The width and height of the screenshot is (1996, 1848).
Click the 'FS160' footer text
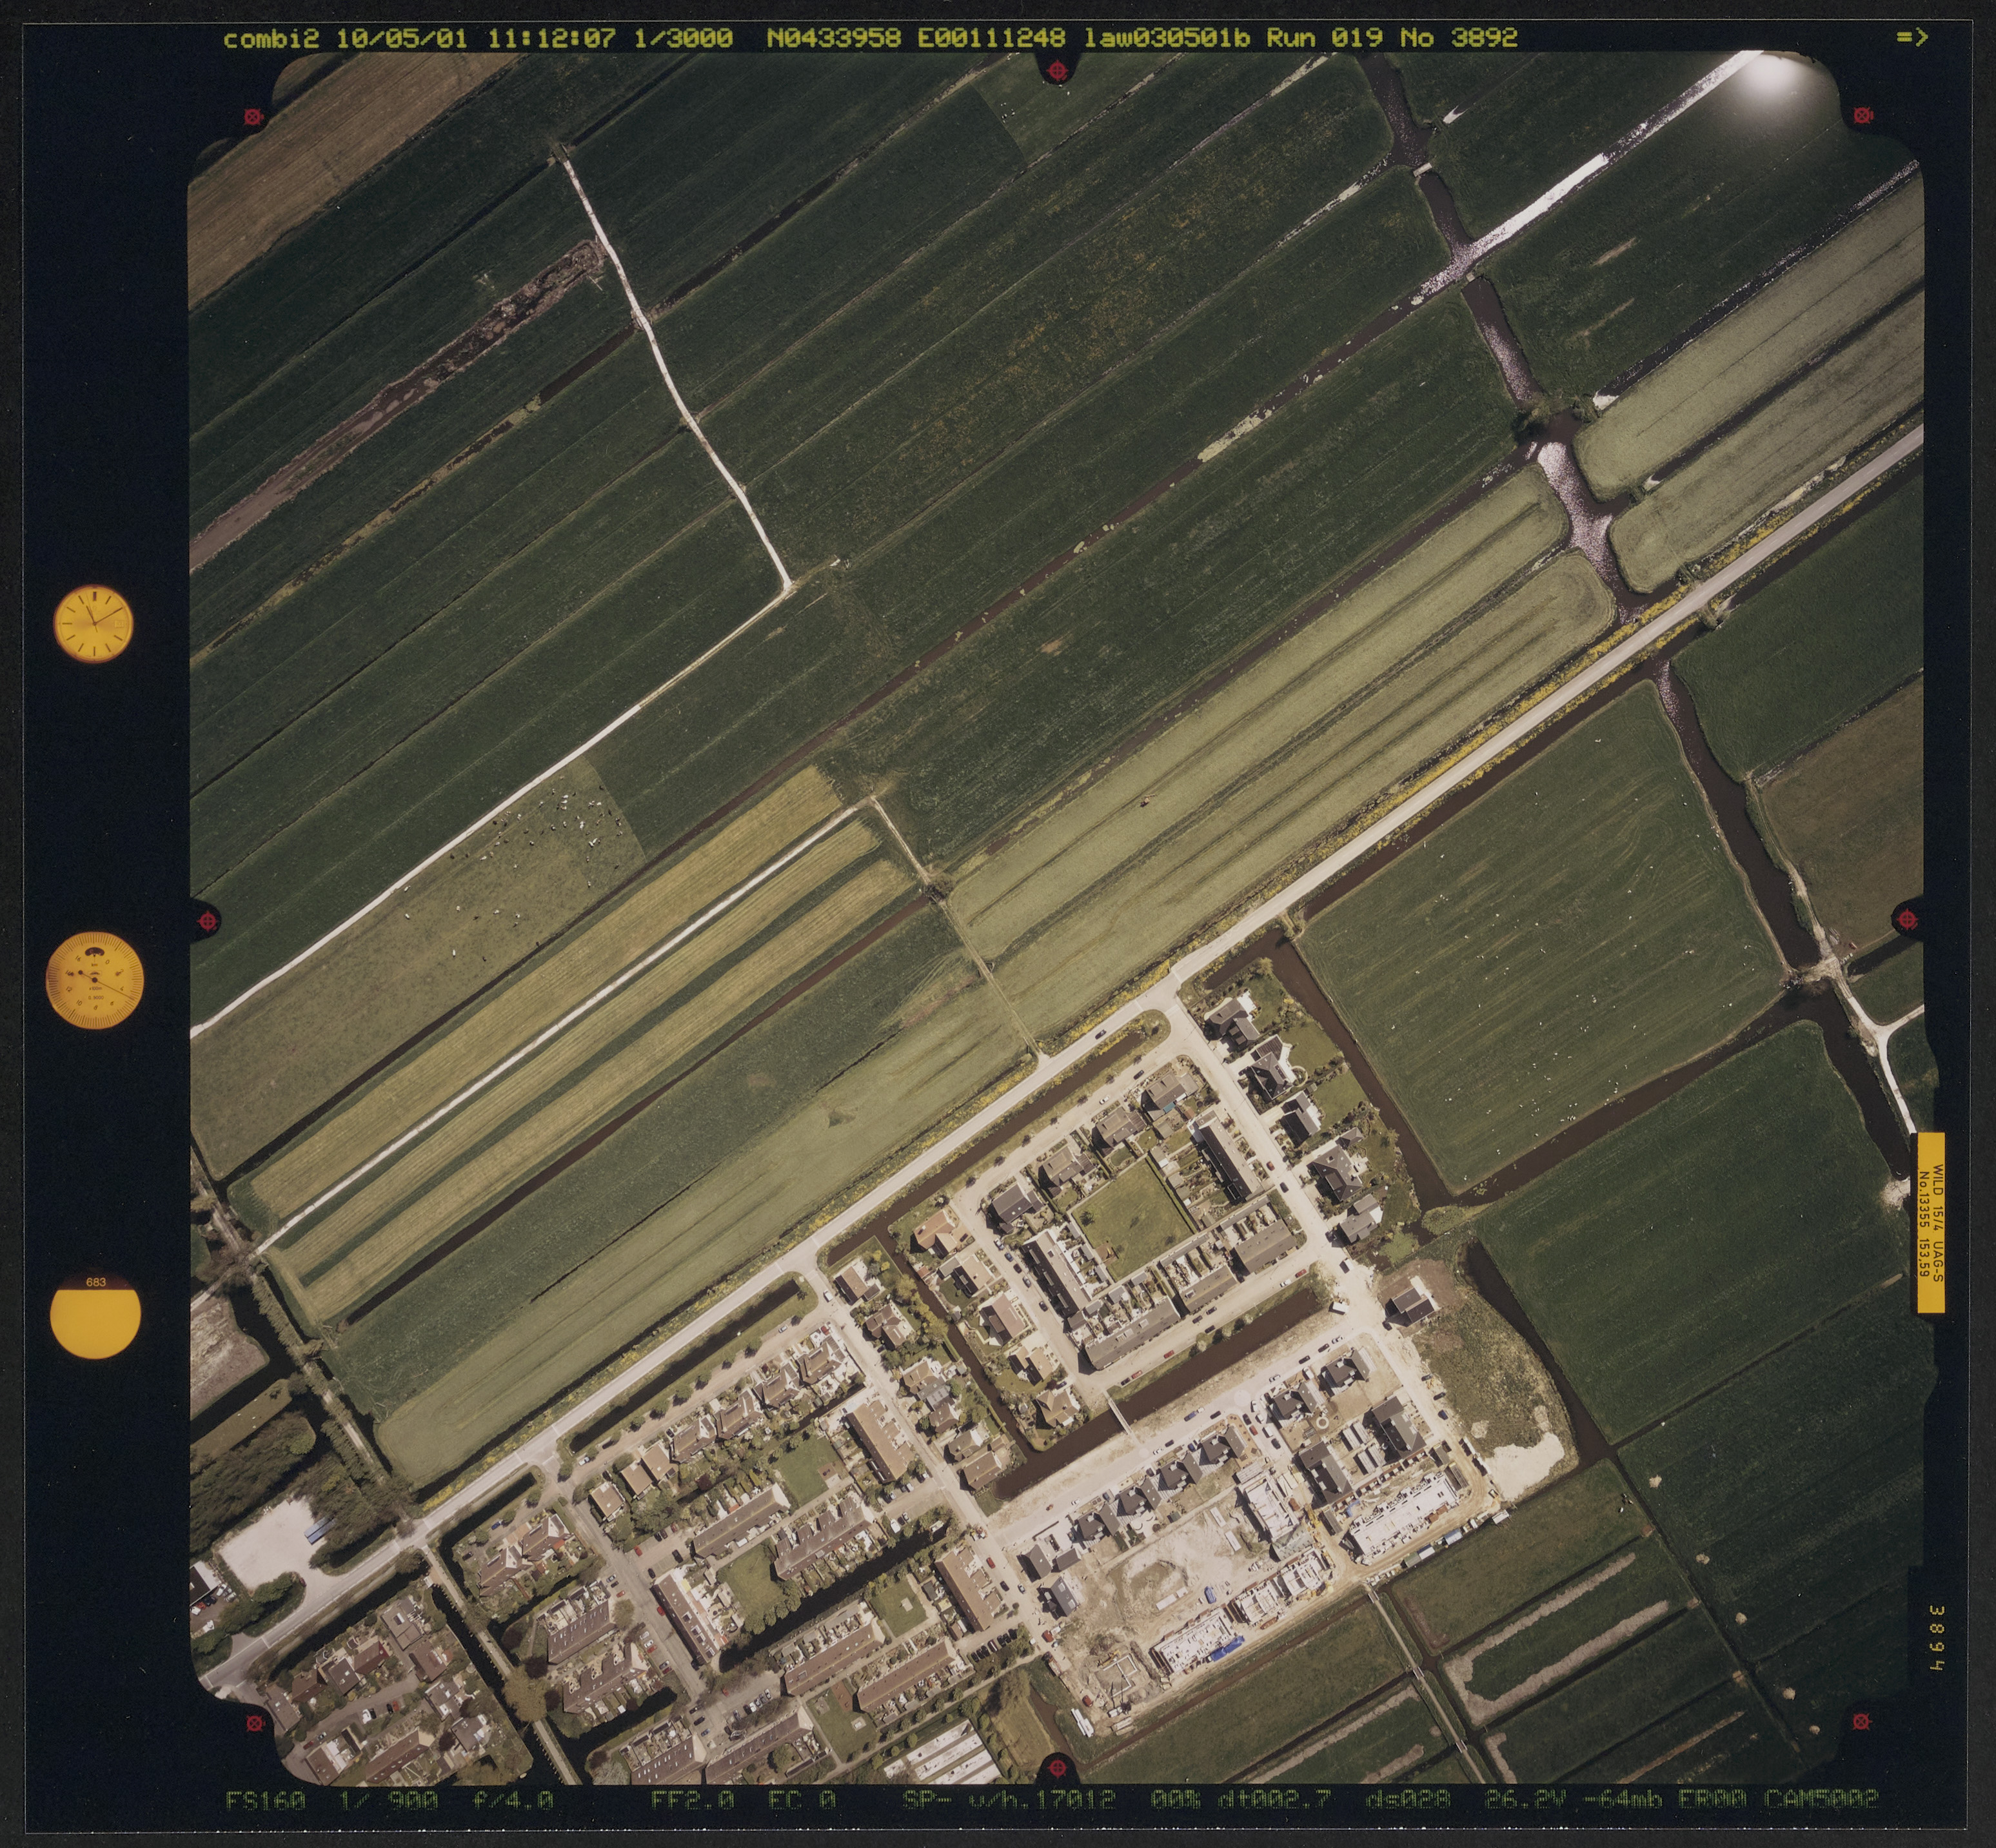tap(265, 1800)
